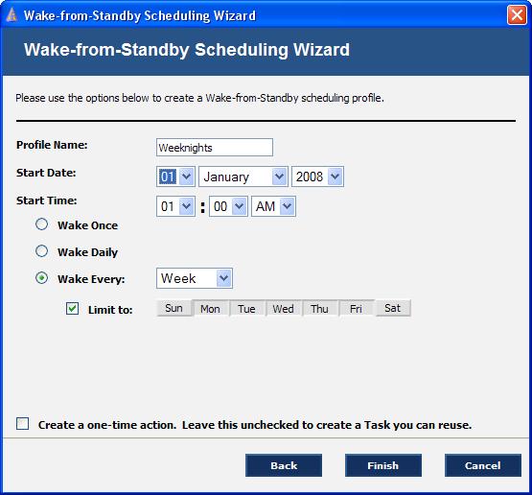The image size is (532, 495).
Task: Enable the one-time action checkbox
Action: pyautogui.click(x=22, y=424)
